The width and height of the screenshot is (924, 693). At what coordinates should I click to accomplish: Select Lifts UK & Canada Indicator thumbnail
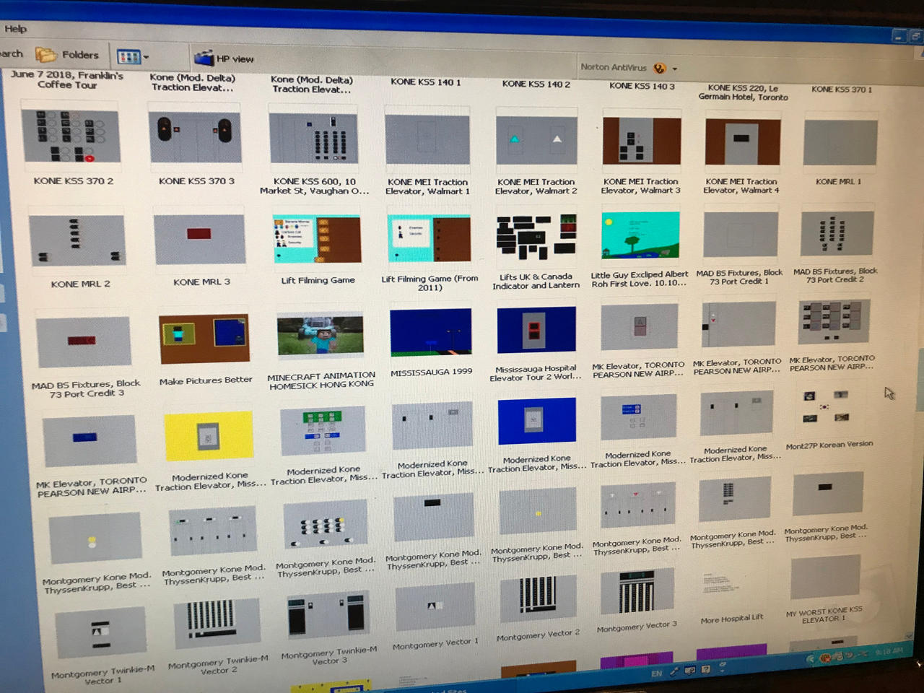536,237
